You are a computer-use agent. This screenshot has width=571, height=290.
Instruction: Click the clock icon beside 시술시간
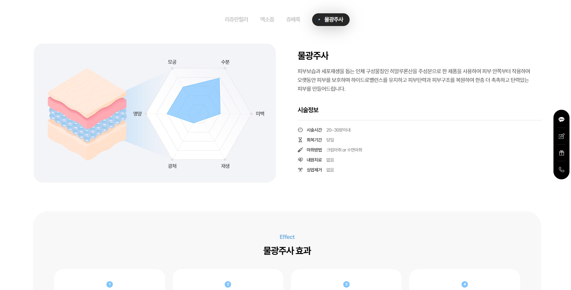click(x=300, y=130)
